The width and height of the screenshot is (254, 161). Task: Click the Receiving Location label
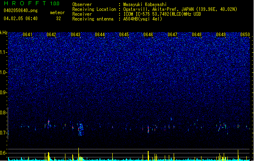[x=94, y=9]
